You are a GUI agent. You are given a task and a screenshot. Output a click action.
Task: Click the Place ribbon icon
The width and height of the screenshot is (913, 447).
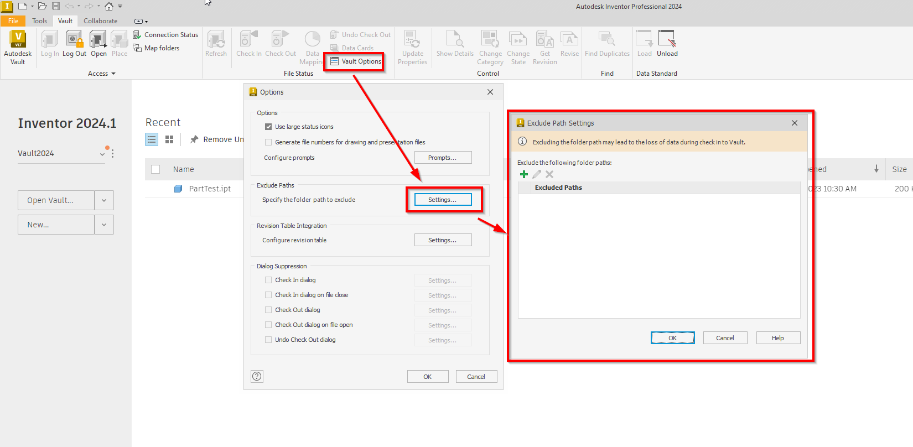point(120,44)
